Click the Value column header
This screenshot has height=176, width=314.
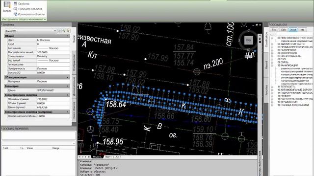[x=30, y=148]
